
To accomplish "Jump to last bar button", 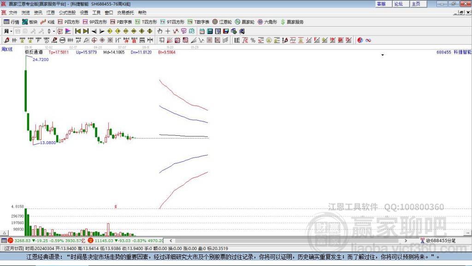I will coord(86,31).
